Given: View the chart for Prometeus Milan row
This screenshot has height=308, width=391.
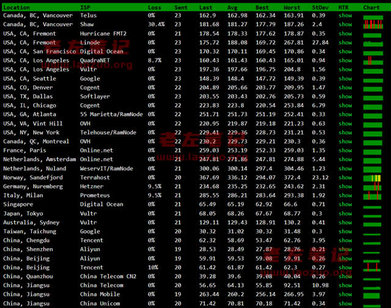Looking at the screenshot, I should (372, 196).
